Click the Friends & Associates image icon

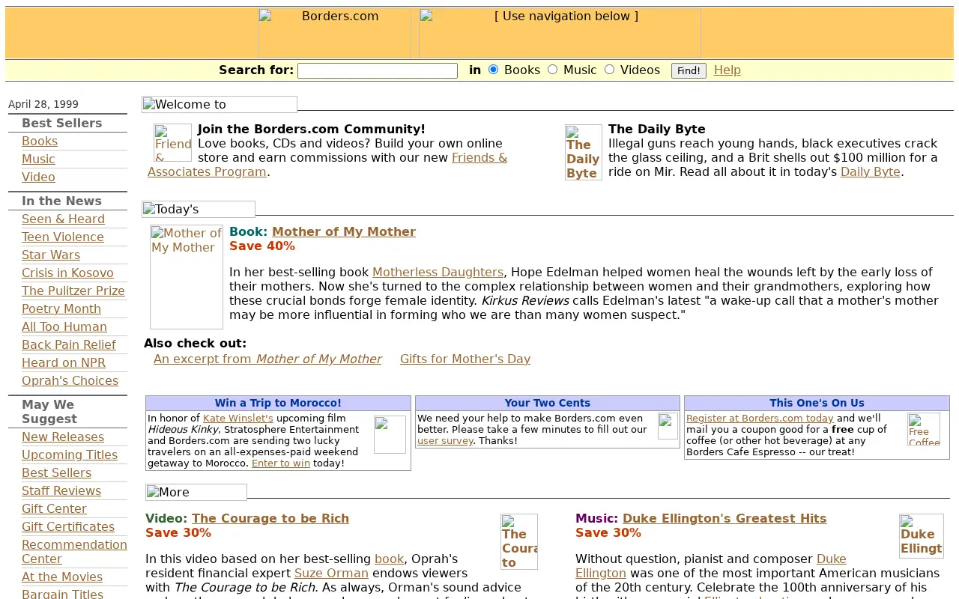[x=172, y=142]
